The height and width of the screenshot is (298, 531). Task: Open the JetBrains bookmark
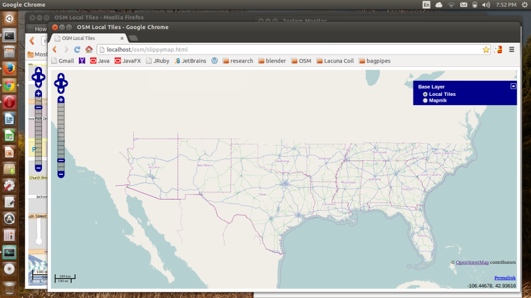(x=190, y=61)
